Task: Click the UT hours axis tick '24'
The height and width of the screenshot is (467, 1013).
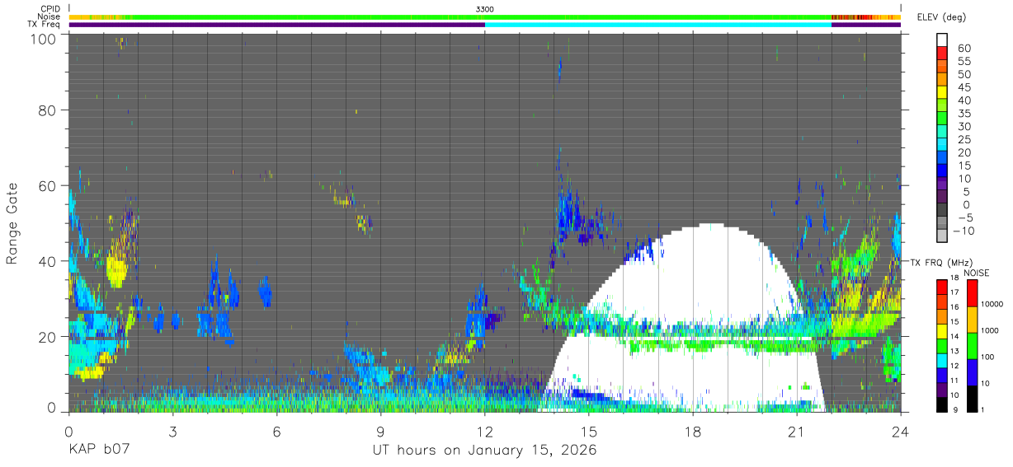Action: tap(901, 431)
